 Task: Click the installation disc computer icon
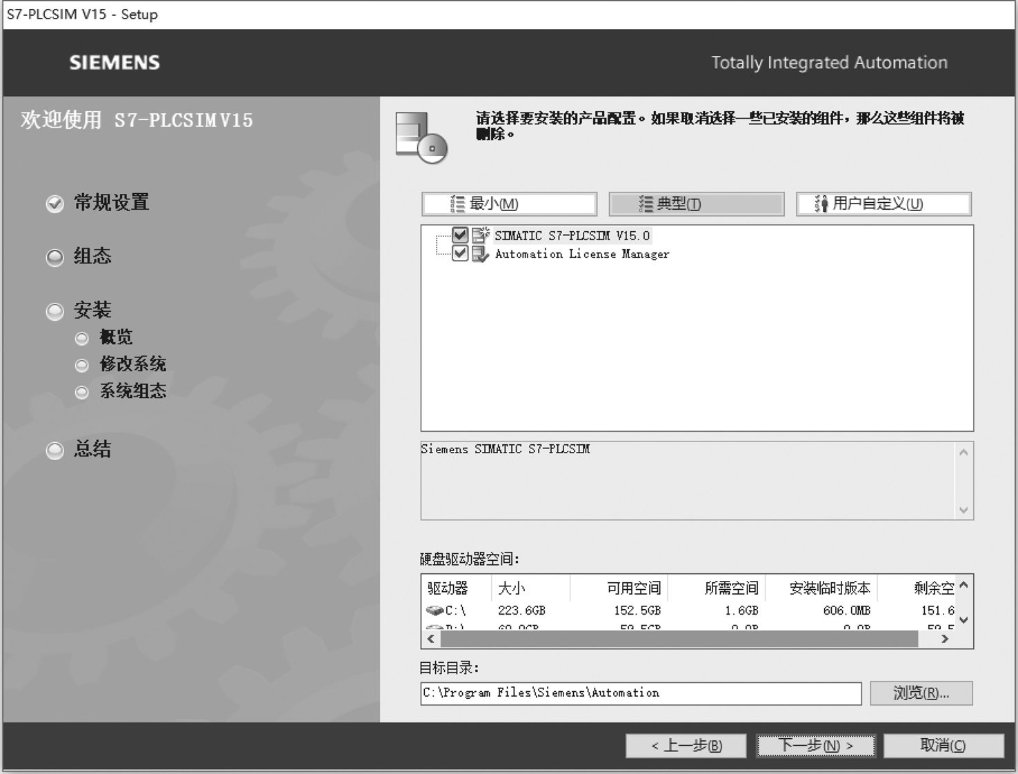(x=421, y=138)
